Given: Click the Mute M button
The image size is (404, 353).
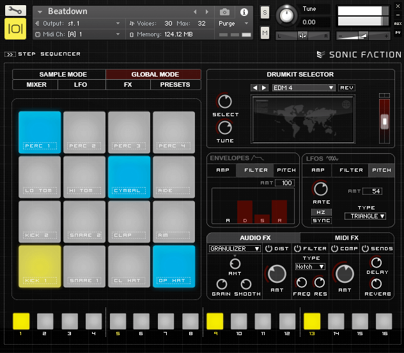Looking at the screenshot, I should 265,33.
